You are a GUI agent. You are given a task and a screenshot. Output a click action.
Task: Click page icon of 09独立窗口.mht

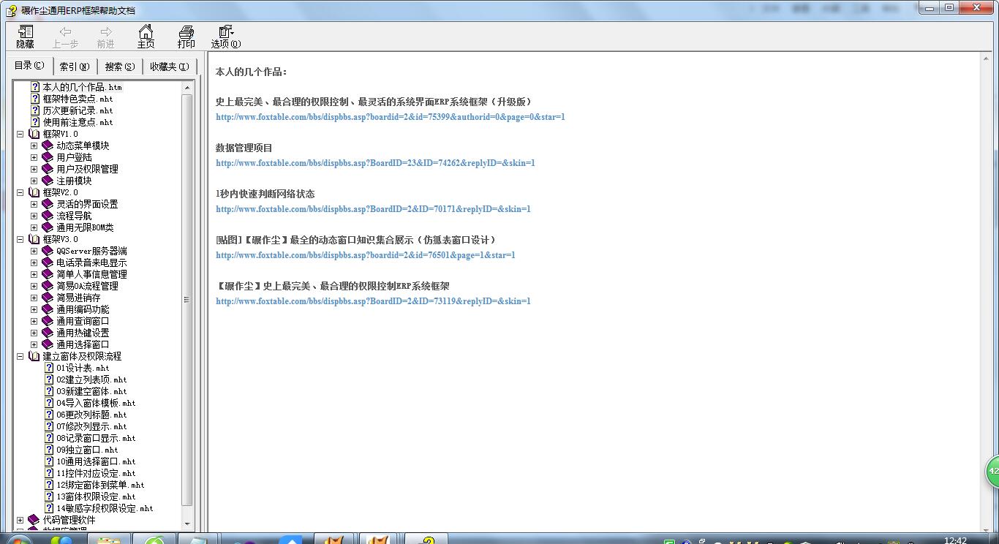coord(49,450)
